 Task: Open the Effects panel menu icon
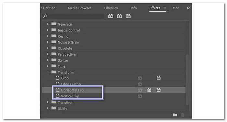coord(165,8)
